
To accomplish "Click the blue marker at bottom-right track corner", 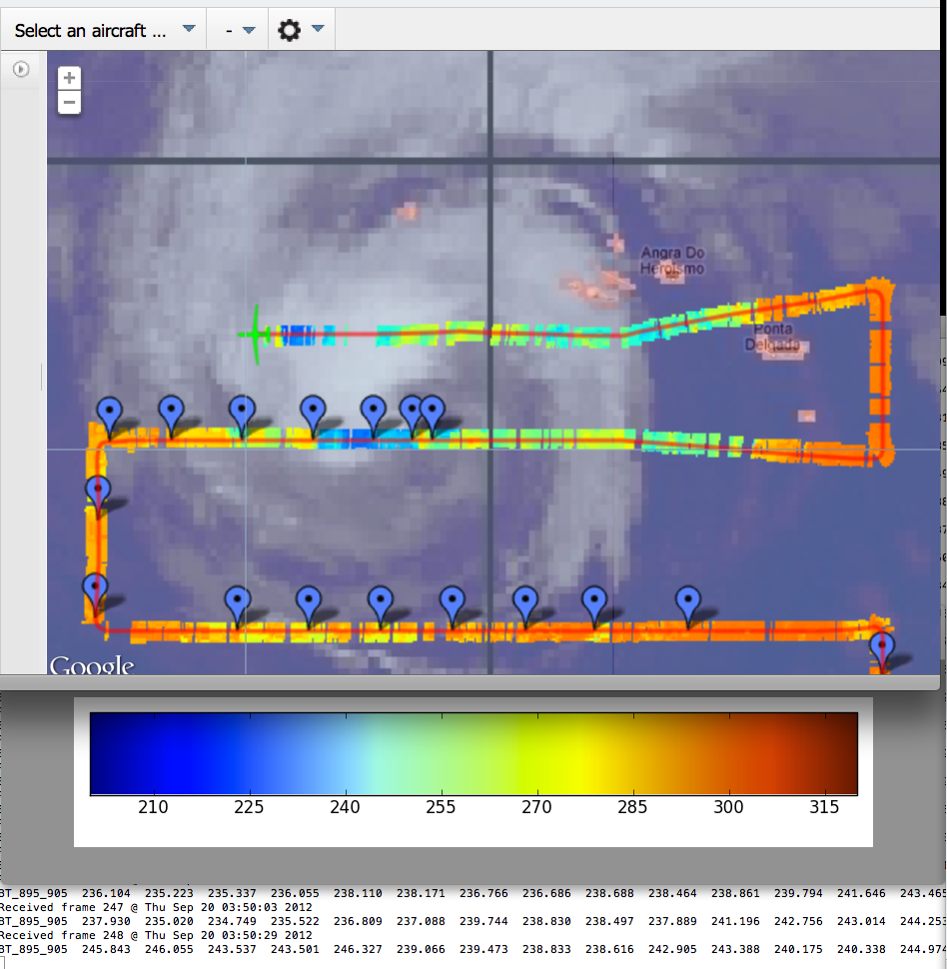I will point(881,647).
